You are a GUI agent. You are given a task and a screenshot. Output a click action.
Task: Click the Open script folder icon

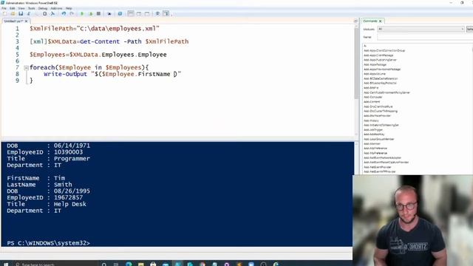tap(13, 13)
